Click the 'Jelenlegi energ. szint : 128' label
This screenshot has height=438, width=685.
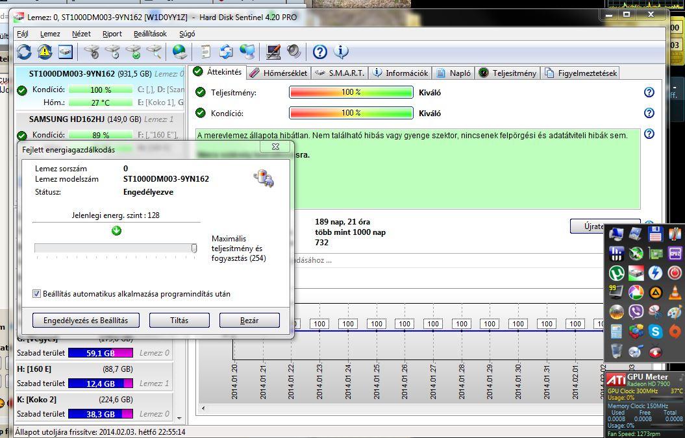116,215
